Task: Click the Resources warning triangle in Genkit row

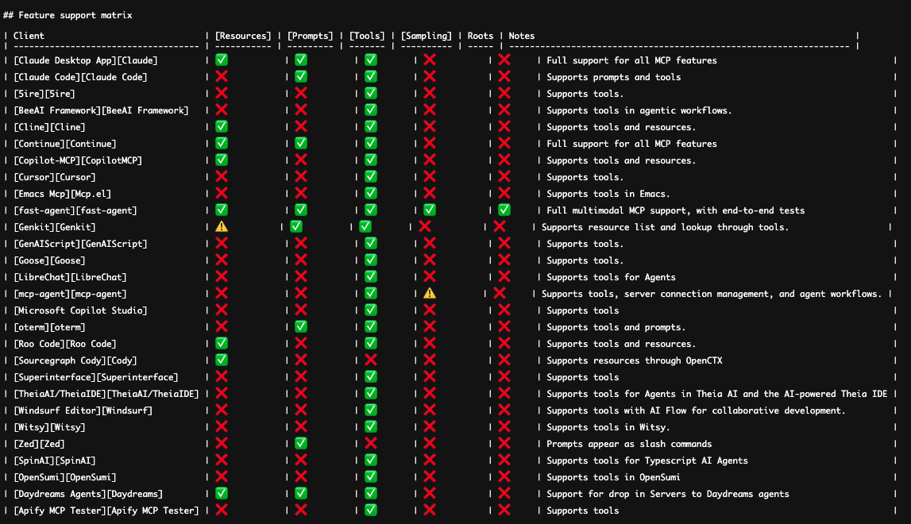Action: tap(222, 226)
